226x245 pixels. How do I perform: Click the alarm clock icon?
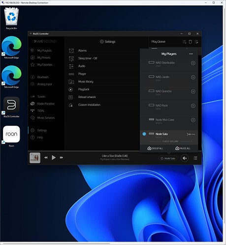pyautogui.click(x=71, y=51)
